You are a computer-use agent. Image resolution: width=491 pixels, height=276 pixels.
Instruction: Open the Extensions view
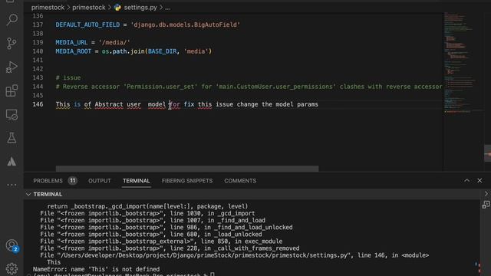click(x=12, y=90)
